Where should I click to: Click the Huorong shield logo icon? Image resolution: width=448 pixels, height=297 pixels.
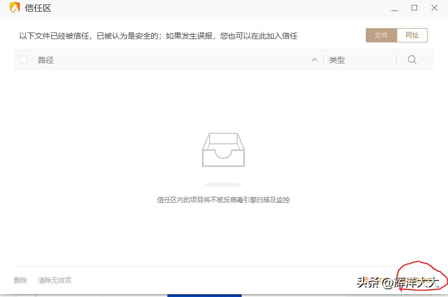pos(14,8)
